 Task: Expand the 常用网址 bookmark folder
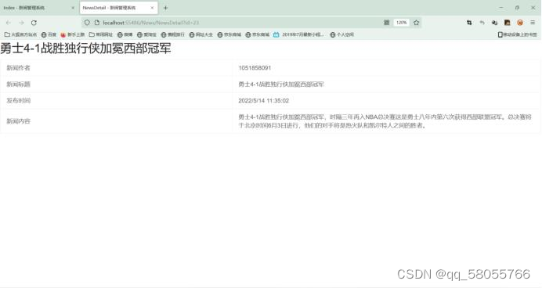tap(101, 34)
